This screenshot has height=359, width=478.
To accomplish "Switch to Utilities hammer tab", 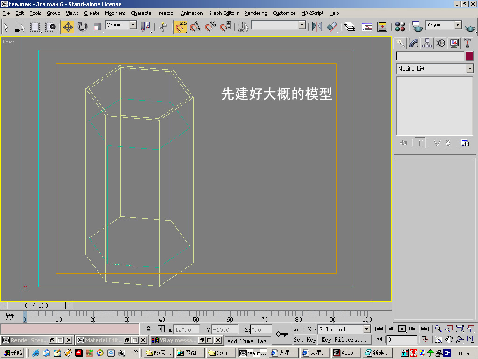I will [467, 43].
